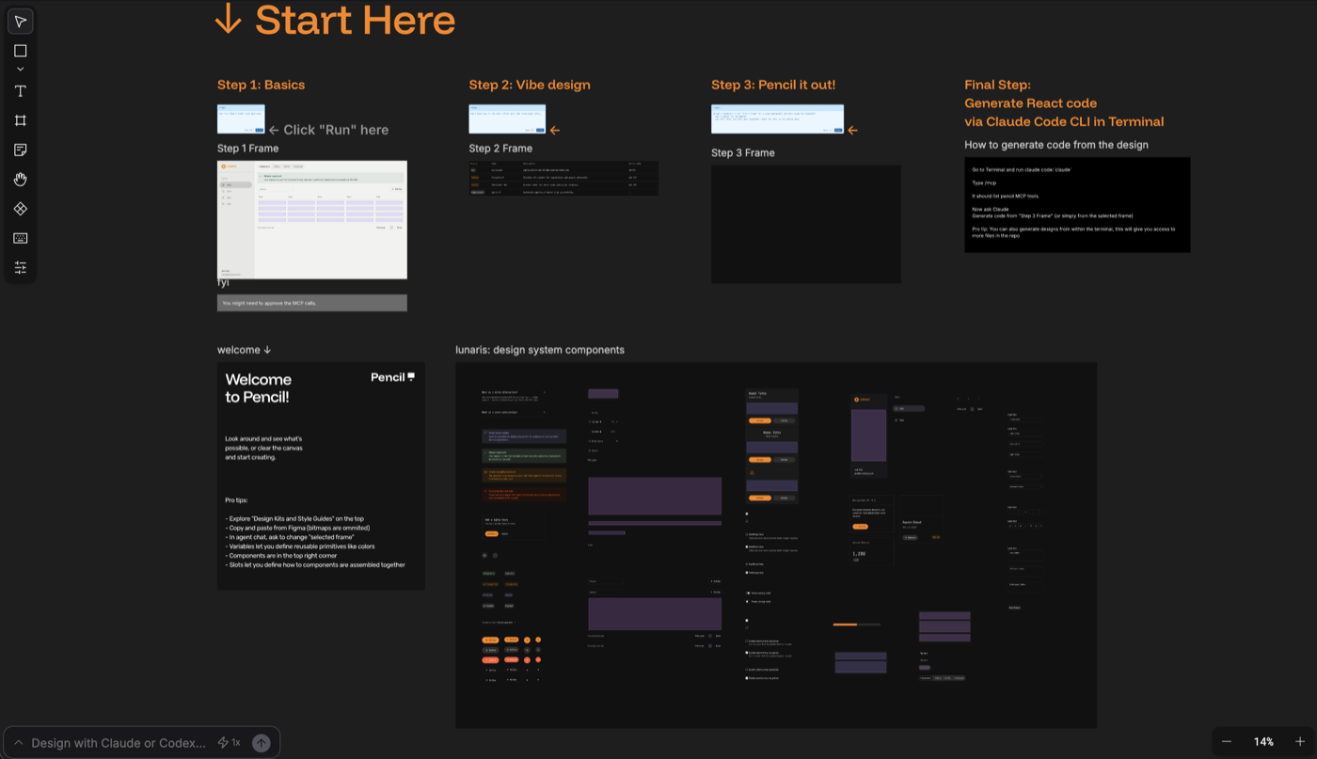
Task: Select the Text tool
Action: [x=21, y=91]
